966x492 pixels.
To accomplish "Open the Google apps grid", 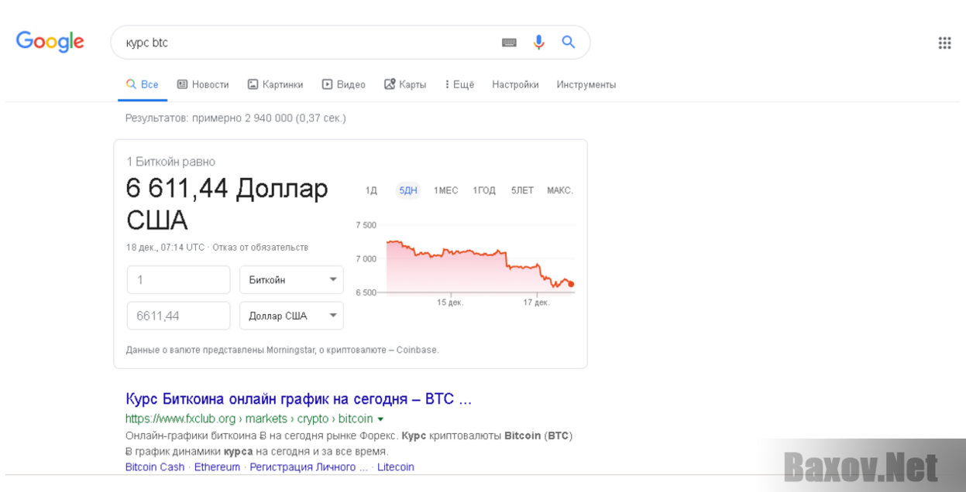I will pos(944,43).
